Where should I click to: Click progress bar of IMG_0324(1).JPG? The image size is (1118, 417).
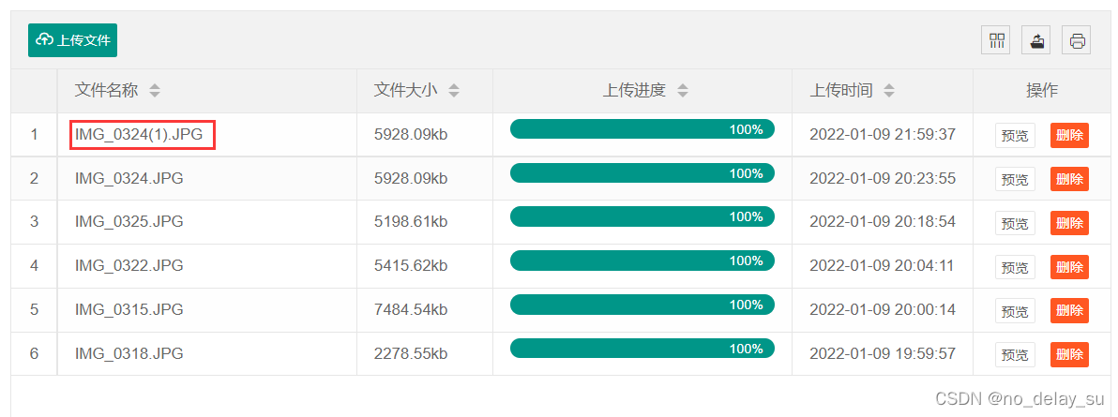point(642,129)
